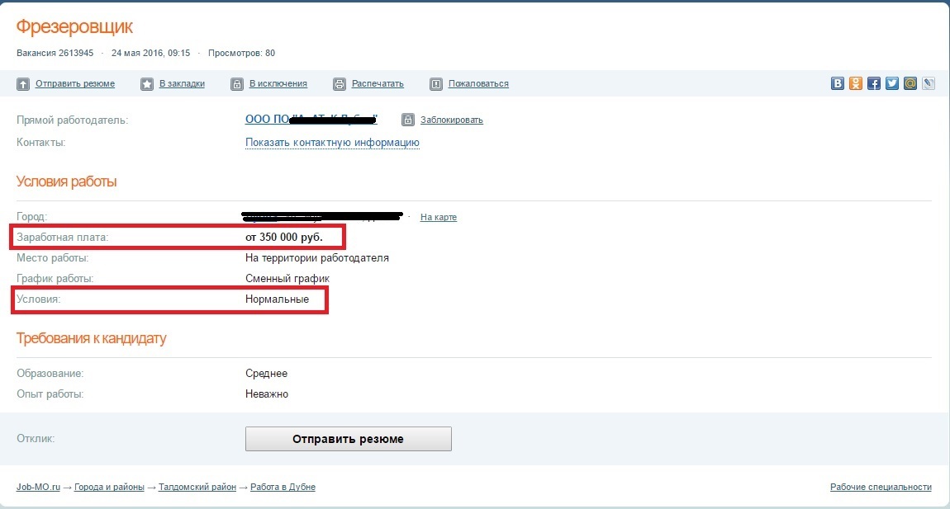Open 'Рабочие специальности' link at bottom right

(881, 488)
